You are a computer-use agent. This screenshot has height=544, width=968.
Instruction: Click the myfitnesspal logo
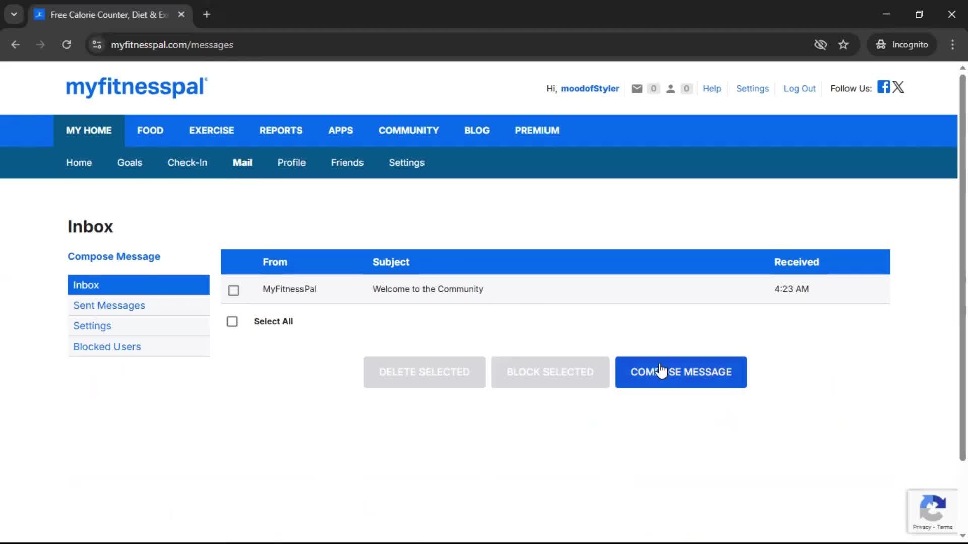click(x=137, y=87)
